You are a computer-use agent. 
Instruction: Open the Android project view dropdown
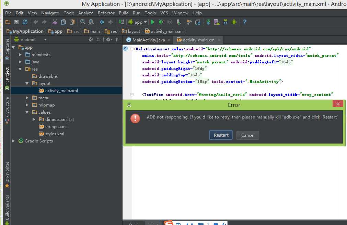pyautogui.click(x=30, y=40)
